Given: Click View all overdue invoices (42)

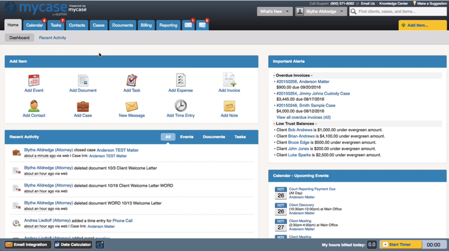Looking at the screenshot, I should click(304, 117).
